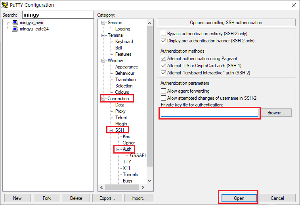
Task: Click the Browse... button for private key
Action: pos(276,113)
